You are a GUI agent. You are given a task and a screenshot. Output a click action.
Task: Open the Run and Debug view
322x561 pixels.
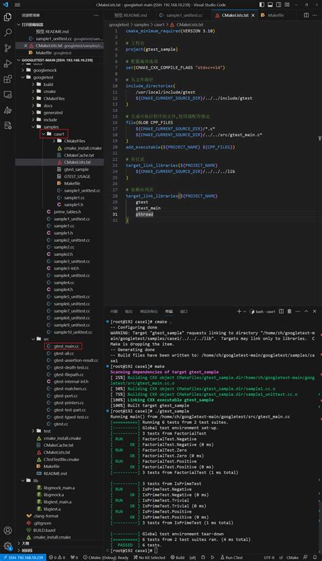[7, 64]
